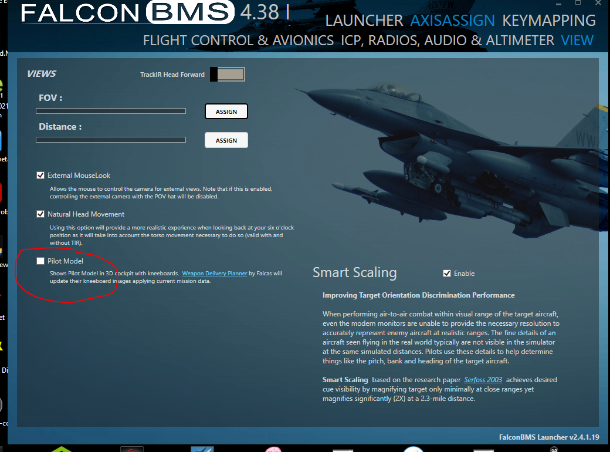The width and height of the screenshot is (610, 452).
Task: Select the VIEW sub-tab
Action: tap(577, 41)
